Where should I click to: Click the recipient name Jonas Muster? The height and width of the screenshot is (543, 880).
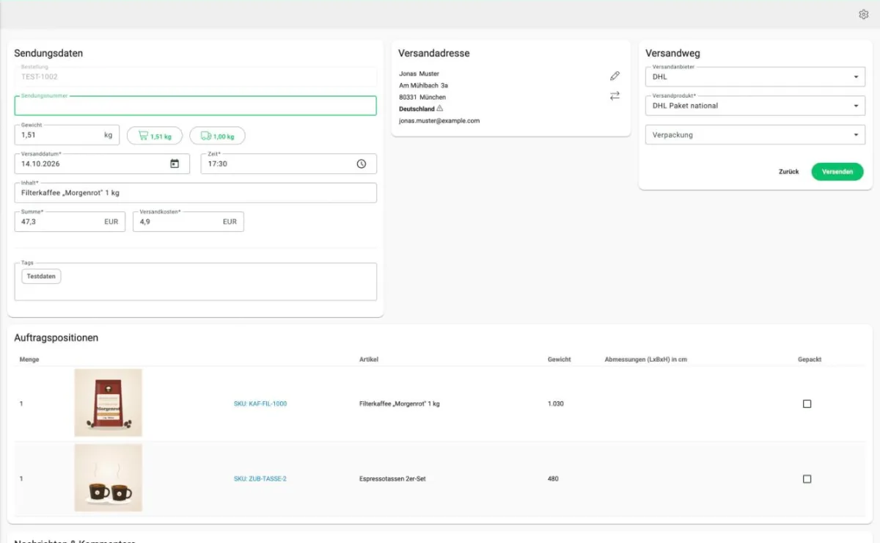pos(418,73)
